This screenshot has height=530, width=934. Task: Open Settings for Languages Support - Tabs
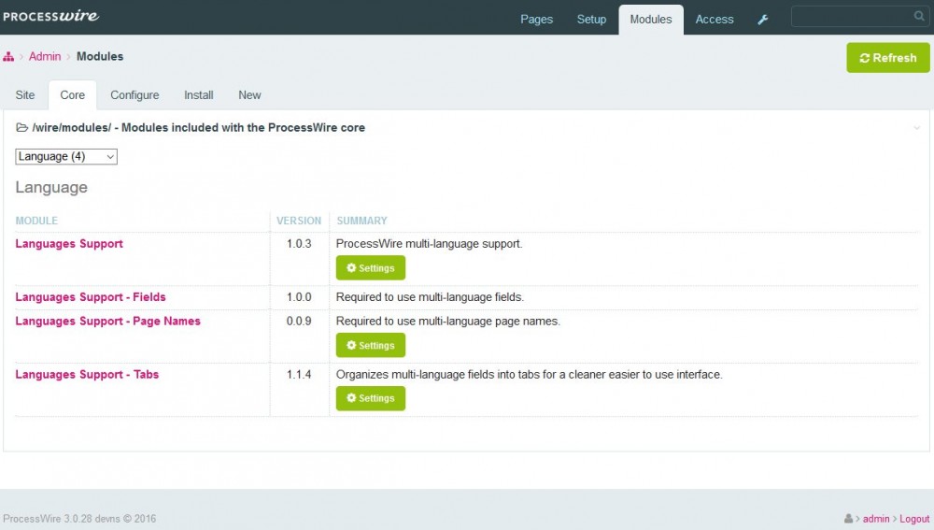click(371, 398)
